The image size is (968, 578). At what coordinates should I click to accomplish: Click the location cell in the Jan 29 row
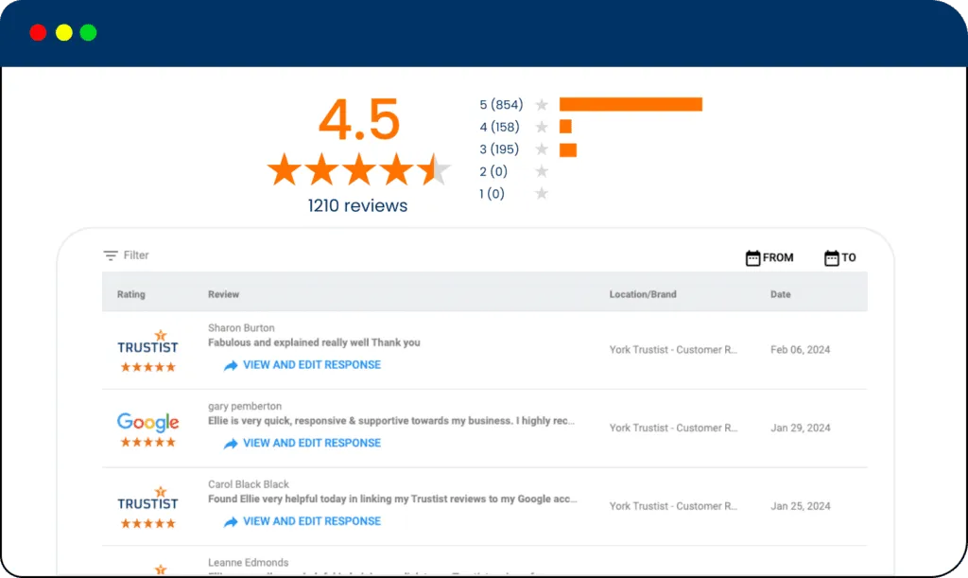673,428
